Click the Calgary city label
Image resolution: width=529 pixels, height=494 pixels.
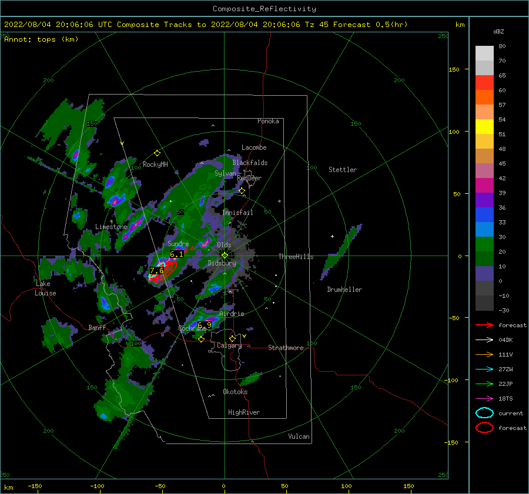[x=229, y=345]
